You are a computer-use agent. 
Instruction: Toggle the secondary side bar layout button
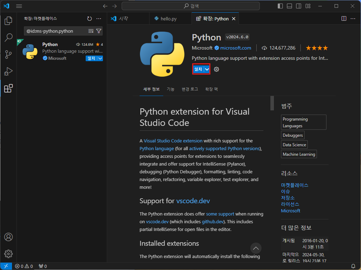coord(299,6)
